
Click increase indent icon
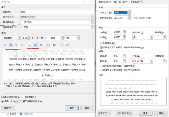67,45
